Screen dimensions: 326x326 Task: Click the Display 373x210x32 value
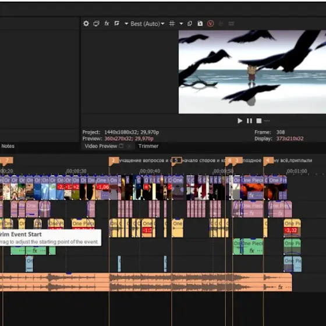pos(290,139)
